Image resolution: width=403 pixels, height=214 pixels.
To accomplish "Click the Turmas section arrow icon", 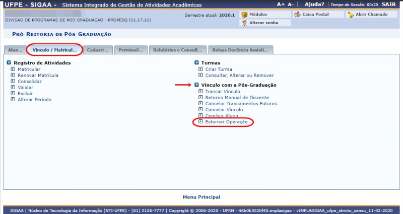I will (x=197, y=63).
